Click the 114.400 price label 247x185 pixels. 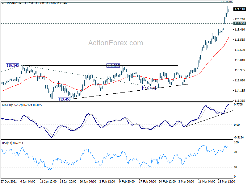149,88
